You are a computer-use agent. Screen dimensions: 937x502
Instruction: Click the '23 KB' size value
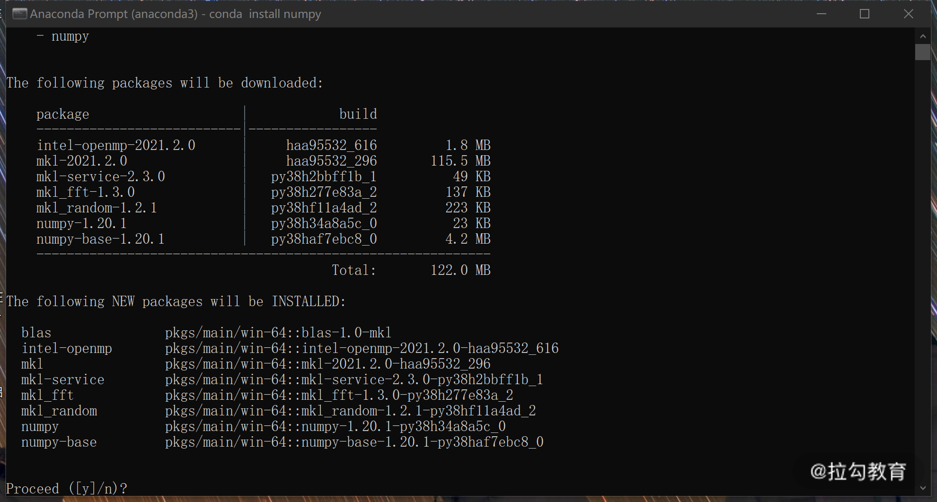click(x=472, y=223)
